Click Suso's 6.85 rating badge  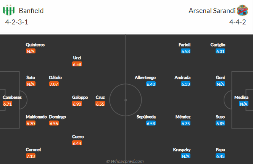pyautogui.click(x=220, y=123)
